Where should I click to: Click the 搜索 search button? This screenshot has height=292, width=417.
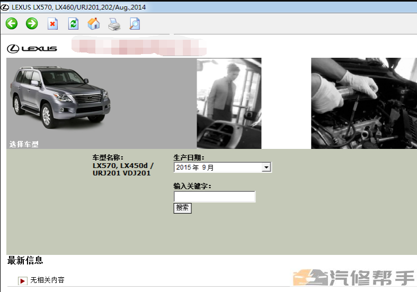pos(182,208)
